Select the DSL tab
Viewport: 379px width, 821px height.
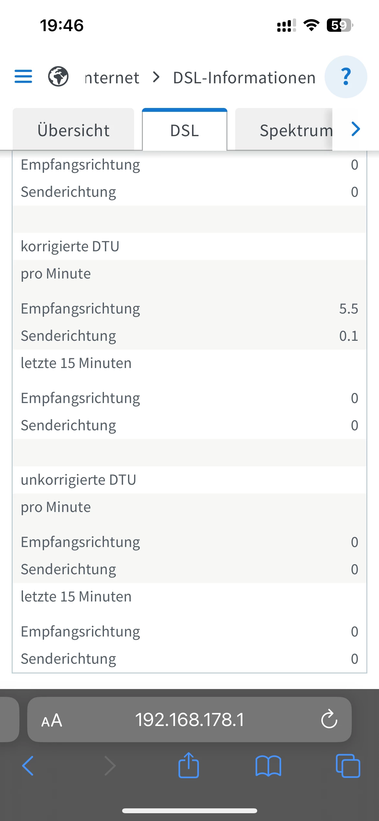click(x=185, y=130)
